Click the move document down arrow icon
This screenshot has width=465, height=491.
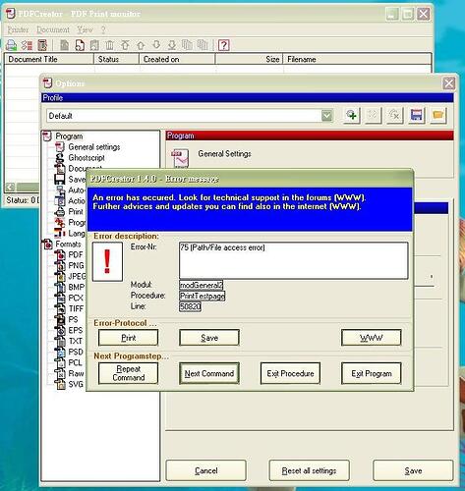pyautogui.click(x=156, y=45)
